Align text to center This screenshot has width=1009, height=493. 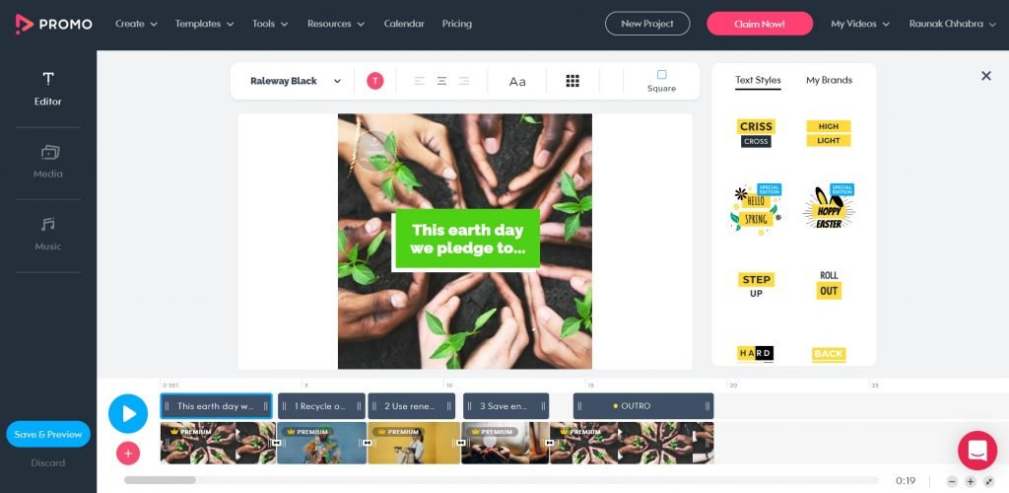(x=442, y=81)
